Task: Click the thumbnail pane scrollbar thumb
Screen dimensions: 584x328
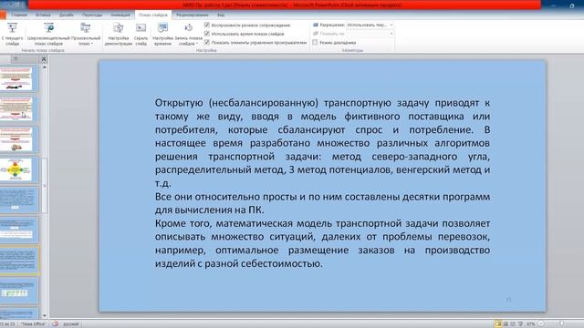Action: tap(45, 185)
